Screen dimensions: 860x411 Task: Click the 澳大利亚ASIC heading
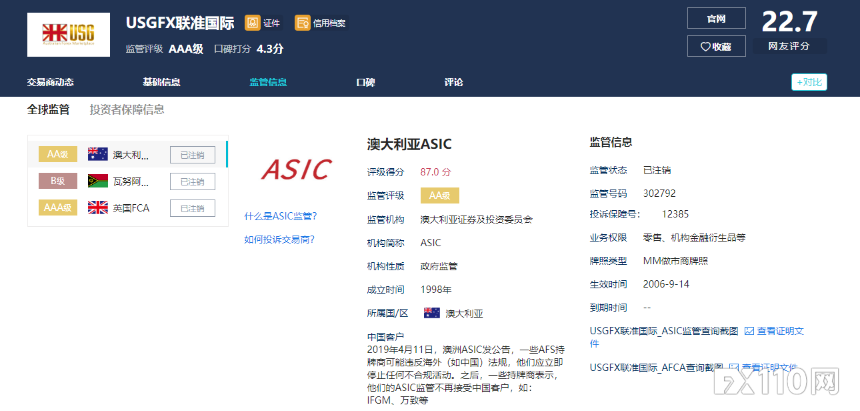[409, 144]
